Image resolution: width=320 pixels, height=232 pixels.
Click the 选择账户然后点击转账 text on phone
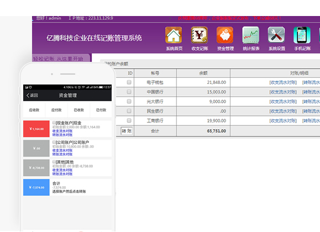pos(69,191)
